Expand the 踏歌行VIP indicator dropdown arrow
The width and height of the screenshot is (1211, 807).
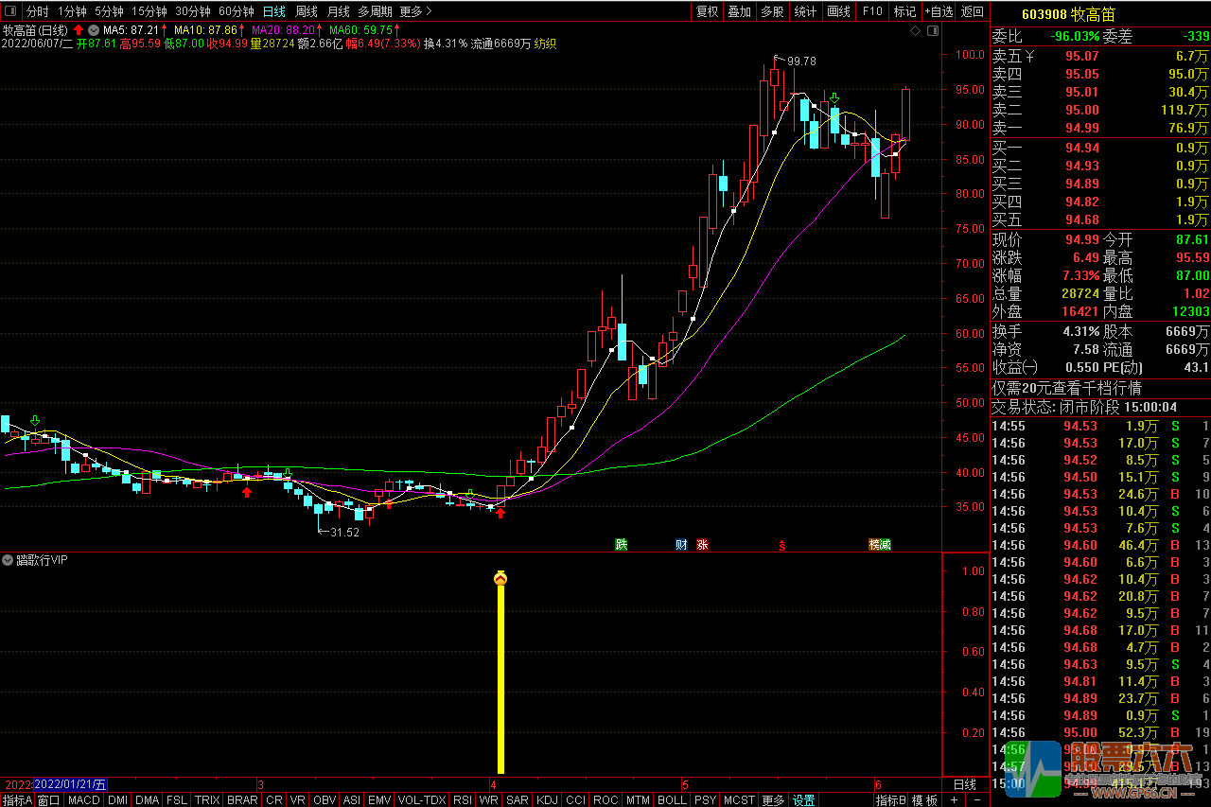pyautogui.click(x=8, y=560)
